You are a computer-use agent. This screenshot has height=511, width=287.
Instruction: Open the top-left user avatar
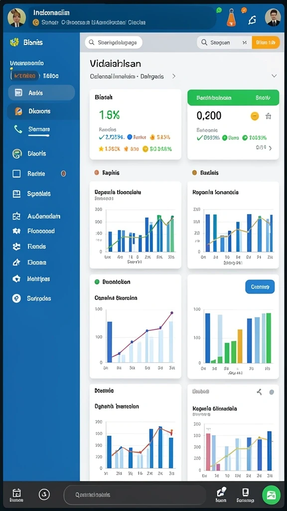[16, 17]
